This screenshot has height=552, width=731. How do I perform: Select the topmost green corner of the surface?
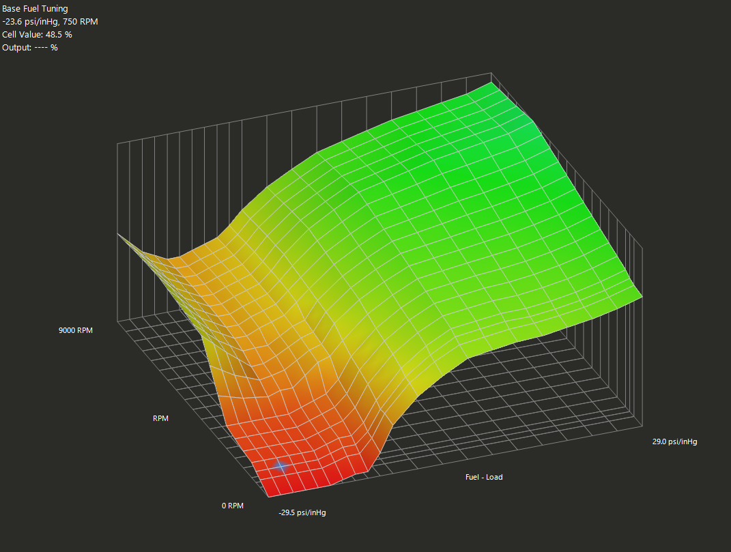[490, 86]
